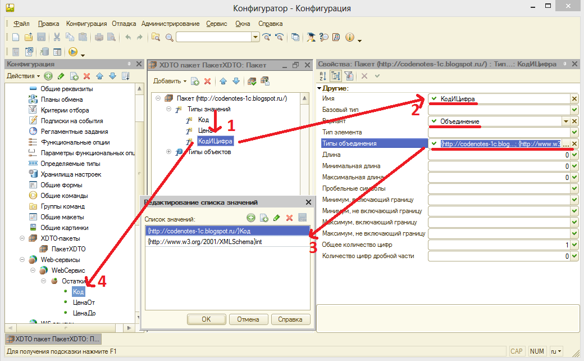
Task: Select ЦенаОт under Остатки in tree
Action: (84, 303)
